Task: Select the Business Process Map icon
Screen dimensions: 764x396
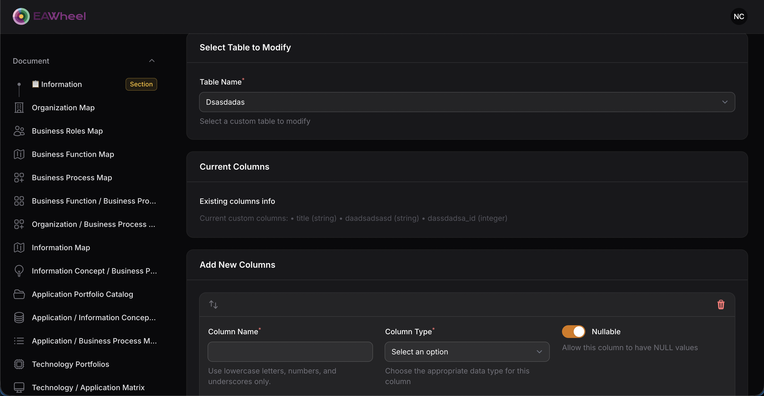Action: point(19,177)
